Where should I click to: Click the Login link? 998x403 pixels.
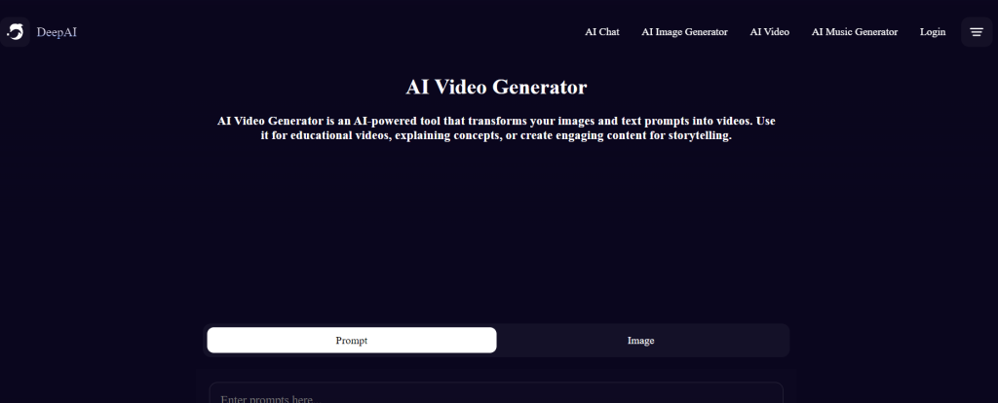tap(932, 32)
